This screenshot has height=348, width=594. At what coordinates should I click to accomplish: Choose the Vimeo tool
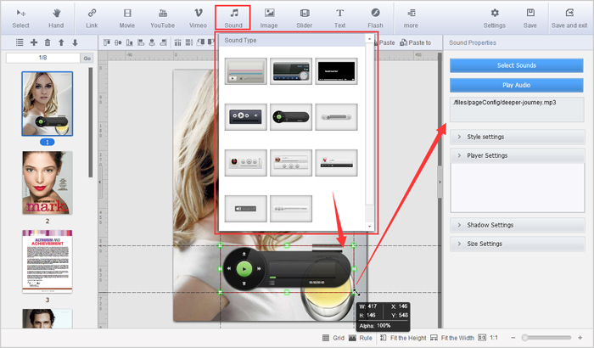click(198, 18)
